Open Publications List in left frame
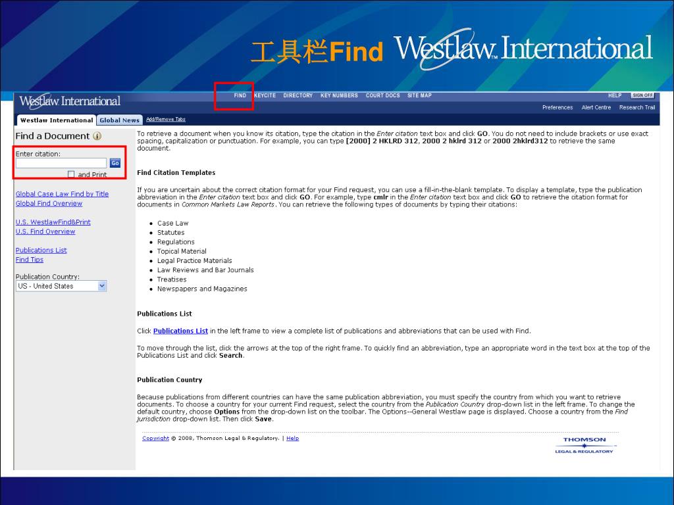 tap(41, 250)
